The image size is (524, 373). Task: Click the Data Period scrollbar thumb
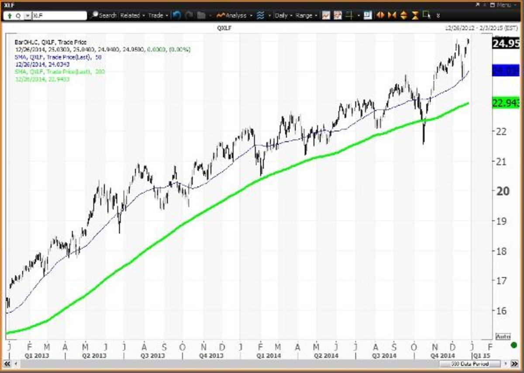[x=469, y=364]
